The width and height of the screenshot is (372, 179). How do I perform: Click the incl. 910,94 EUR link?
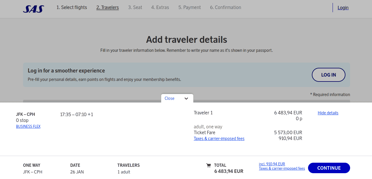tap(272, 164)
